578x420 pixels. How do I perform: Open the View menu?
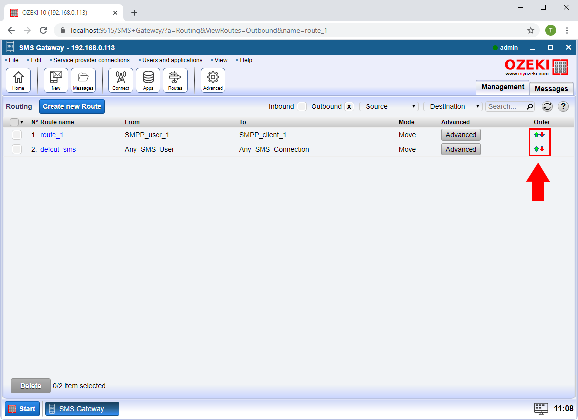(x=221, y=60)
